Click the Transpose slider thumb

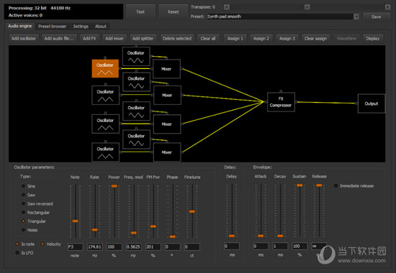pos(307,7)
